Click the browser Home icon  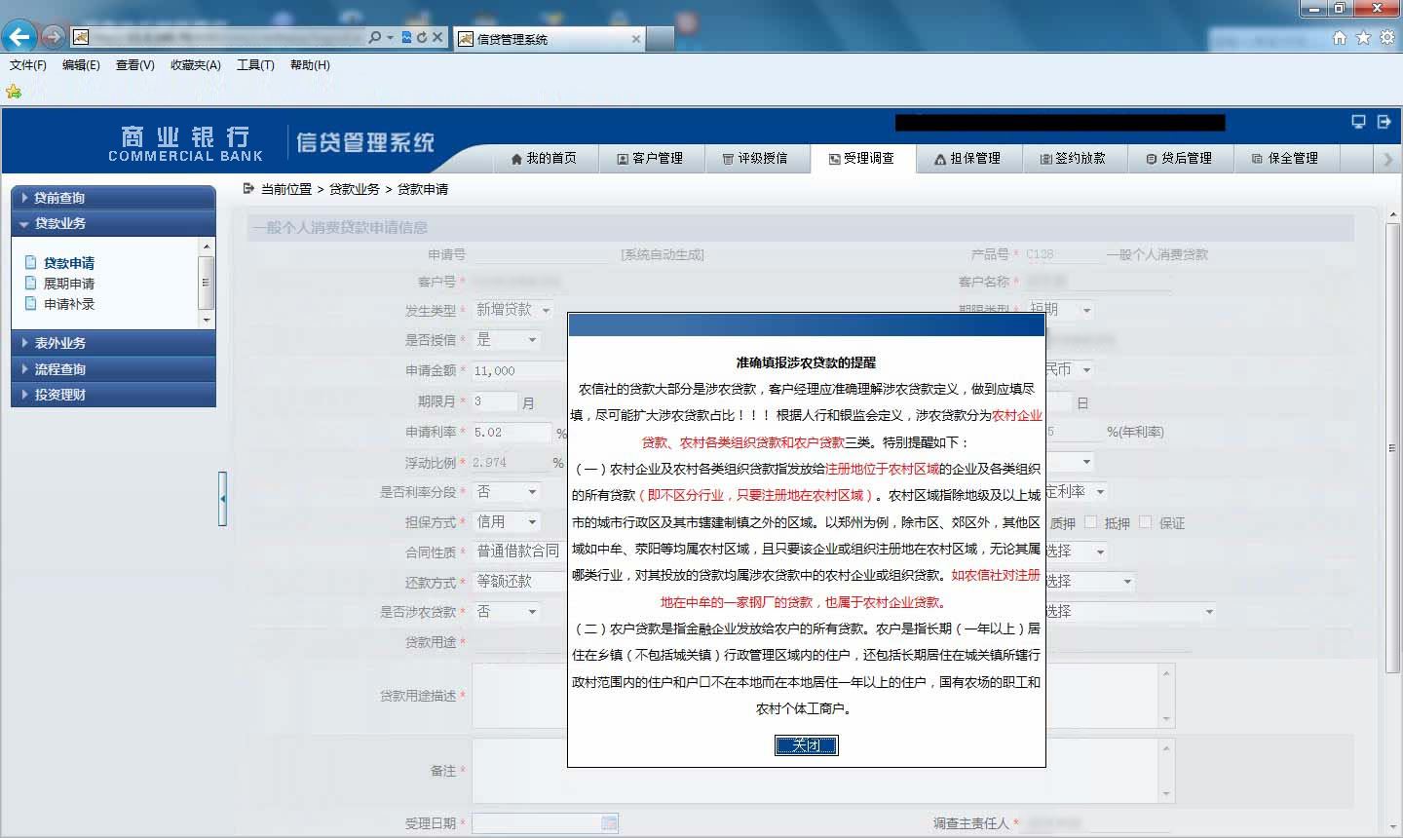point(1340,37)
